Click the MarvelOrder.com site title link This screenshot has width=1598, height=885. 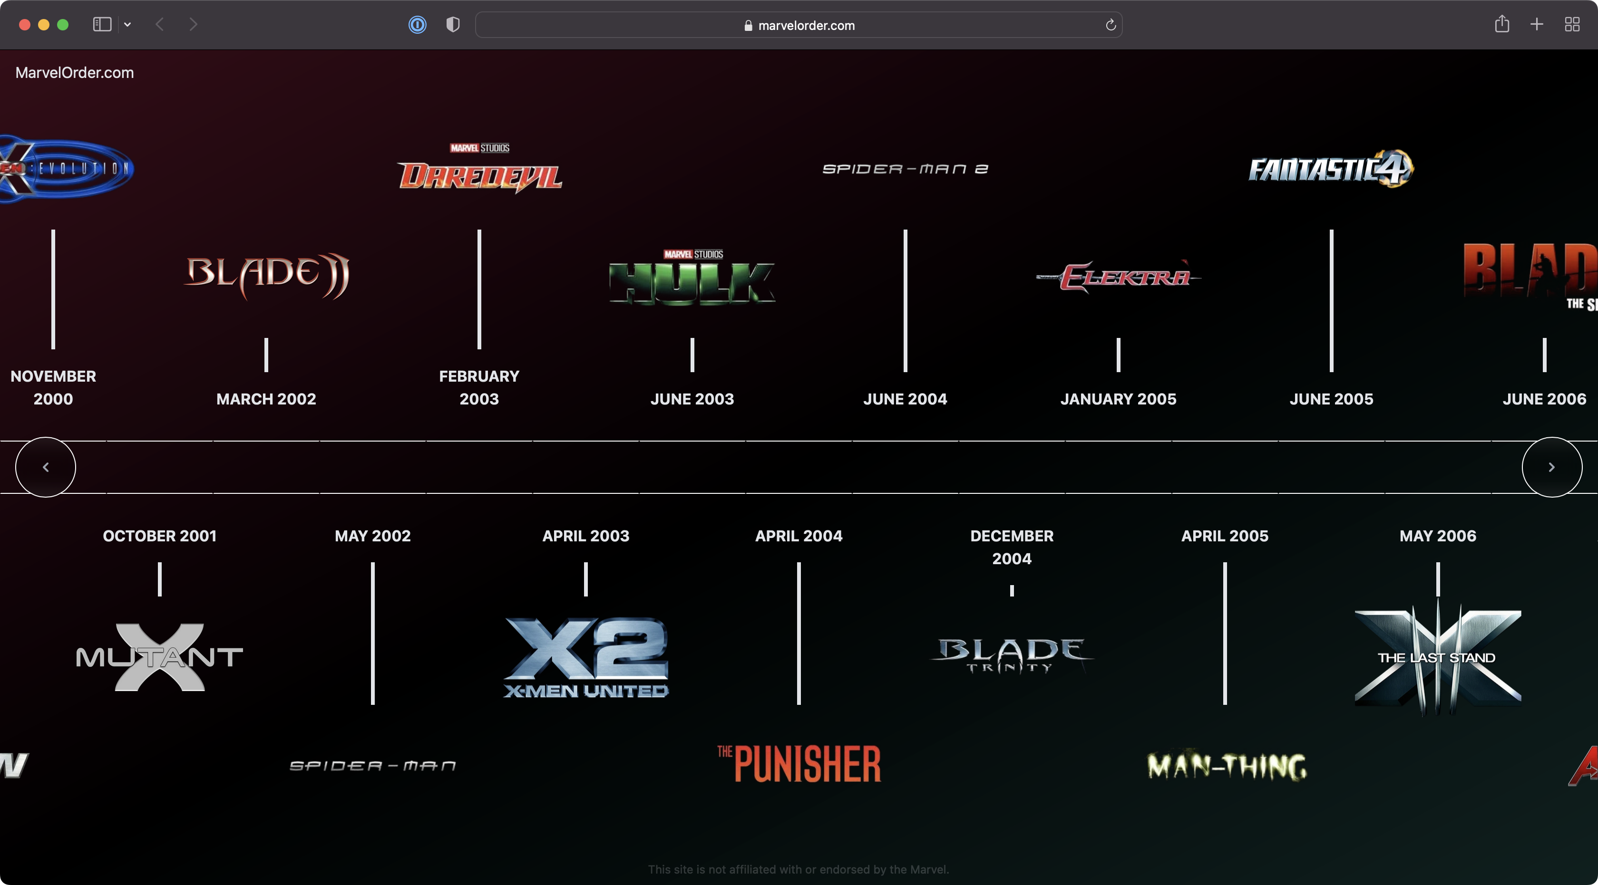click(75, 73)
